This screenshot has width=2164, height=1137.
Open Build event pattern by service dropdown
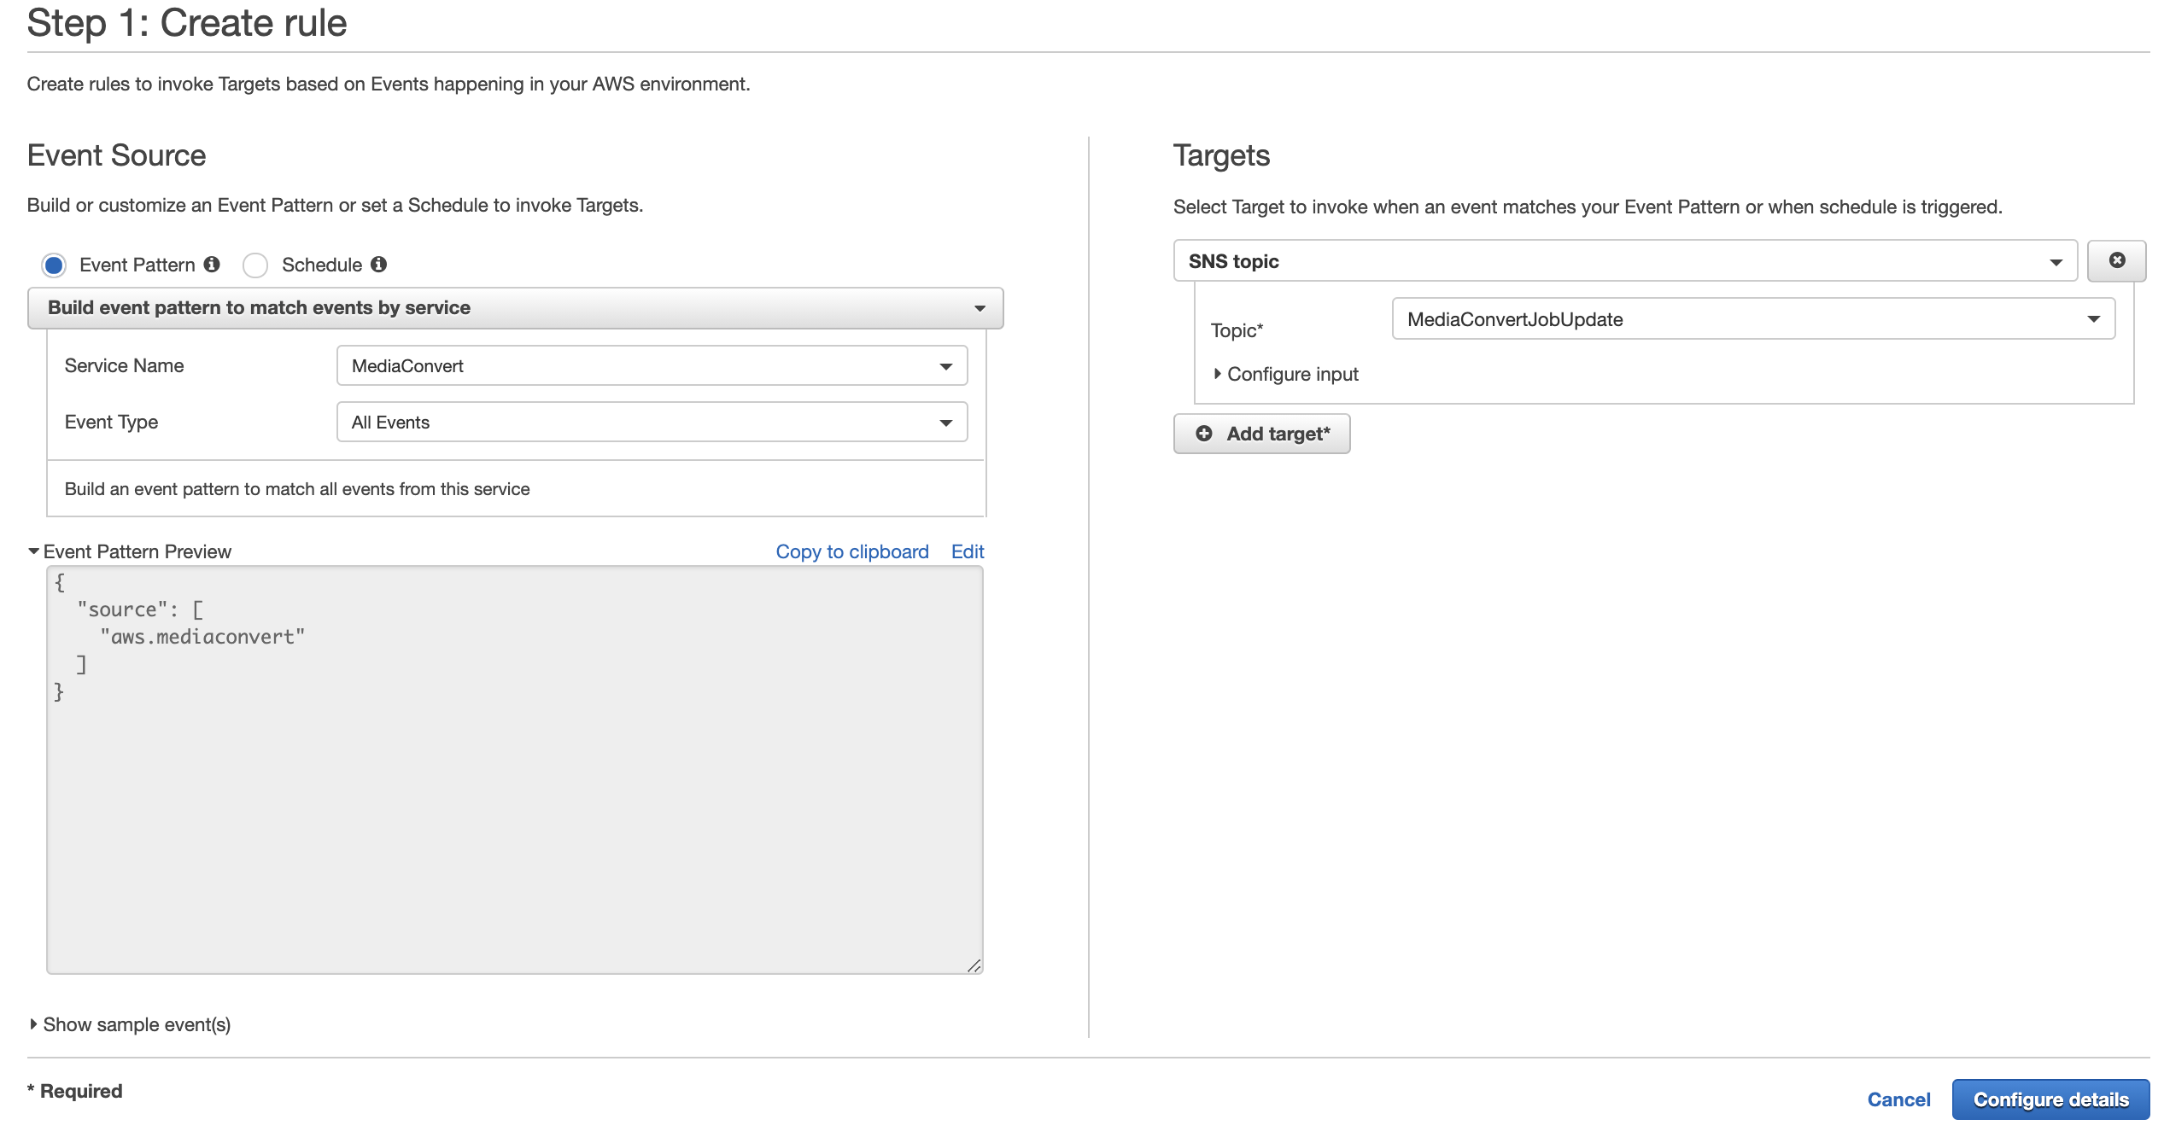(x=515, y=308)
